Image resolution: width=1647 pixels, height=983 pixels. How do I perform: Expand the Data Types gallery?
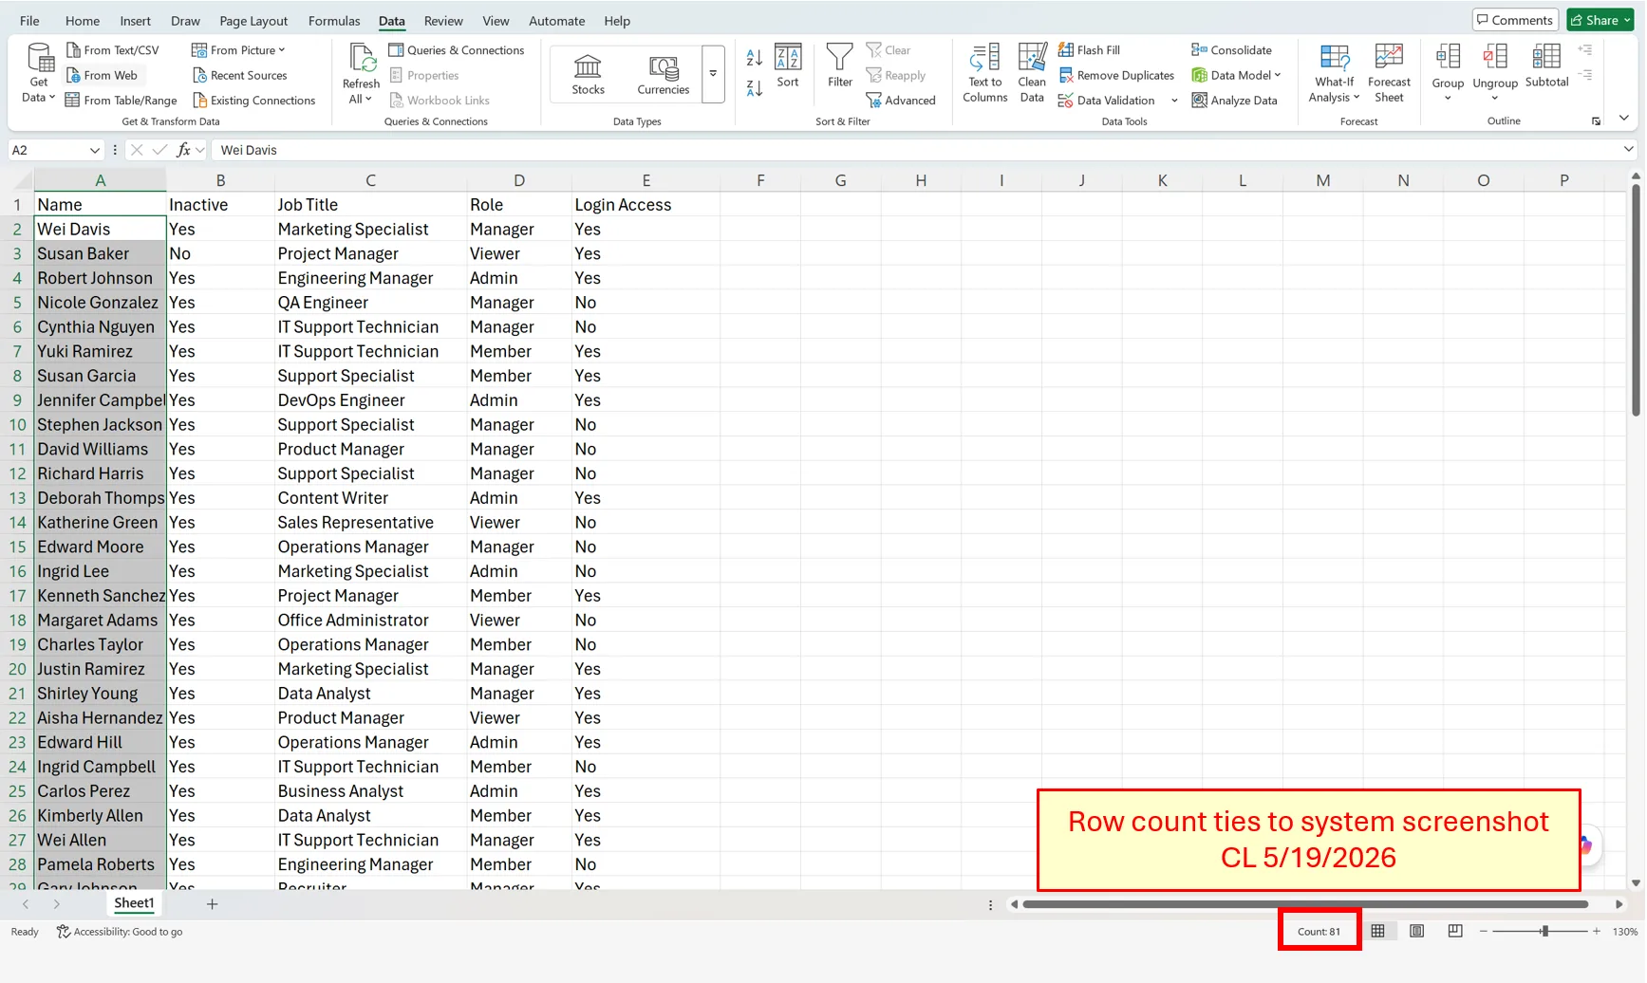(713, 74)
